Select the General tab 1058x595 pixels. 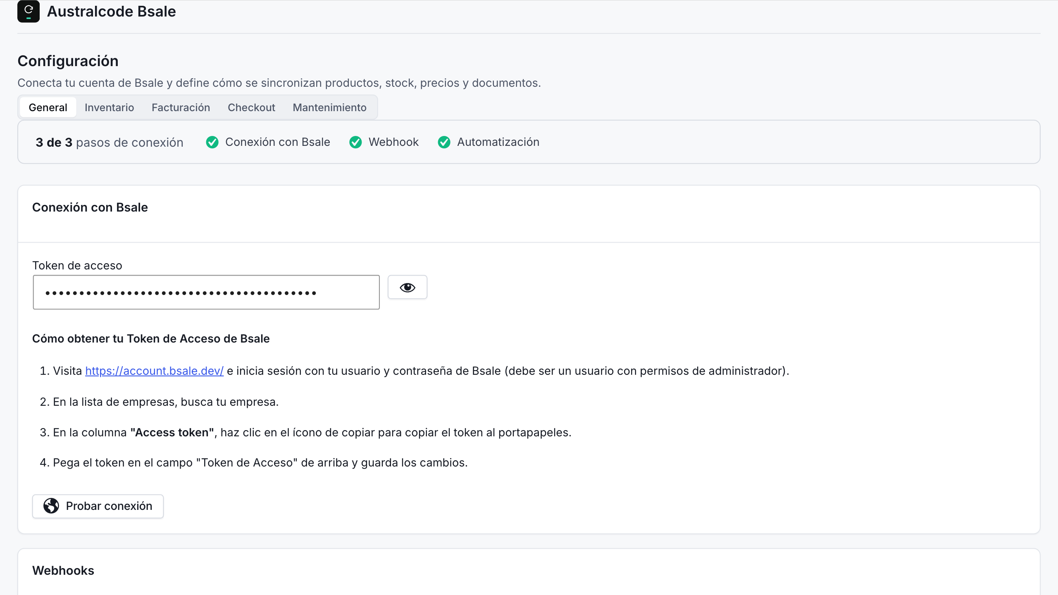click(x=48, y=107)
